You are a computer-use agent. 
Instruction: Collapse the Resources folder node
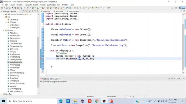click(4, 30)
